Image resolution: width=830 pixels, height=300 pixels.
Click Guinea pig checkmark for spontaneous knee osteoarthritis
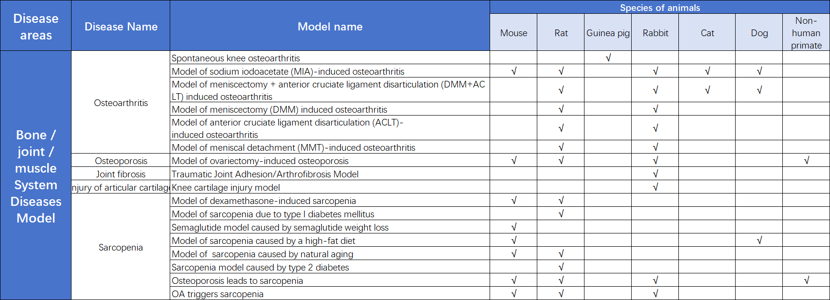pyautogui.click(x=608, y=58)
